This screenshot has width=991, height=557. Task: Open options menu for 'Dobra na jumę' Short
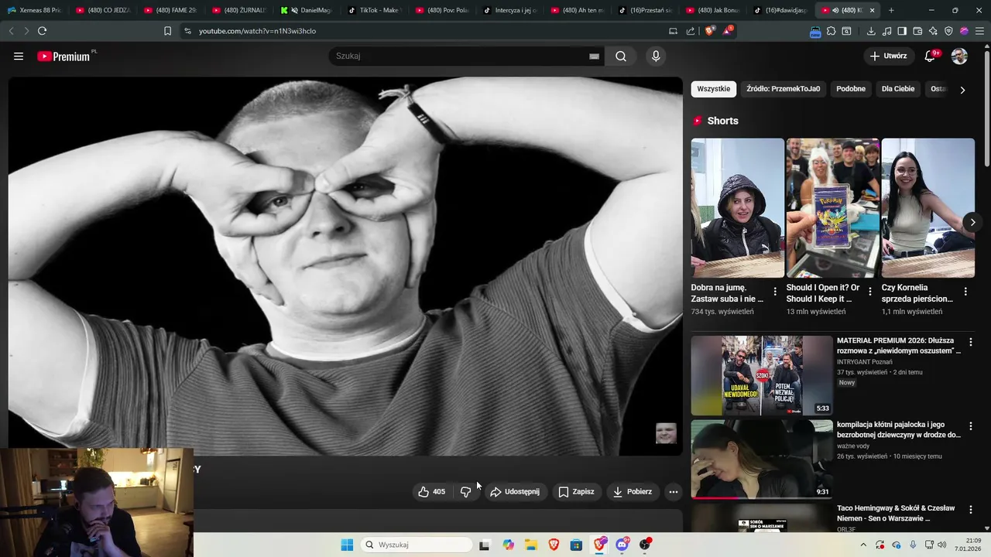click(775, 292)
